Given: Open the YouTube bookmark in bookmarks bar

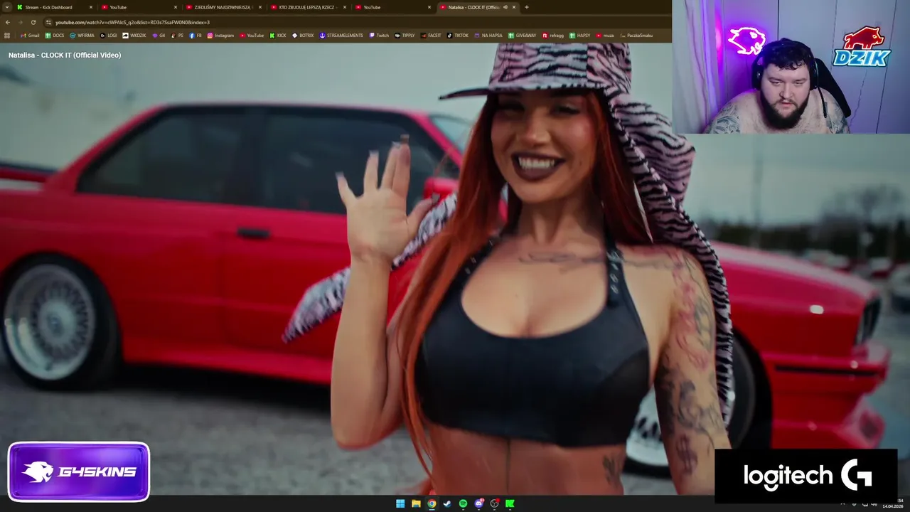Looking at the screenshot, I should click(x=252, y=36).
